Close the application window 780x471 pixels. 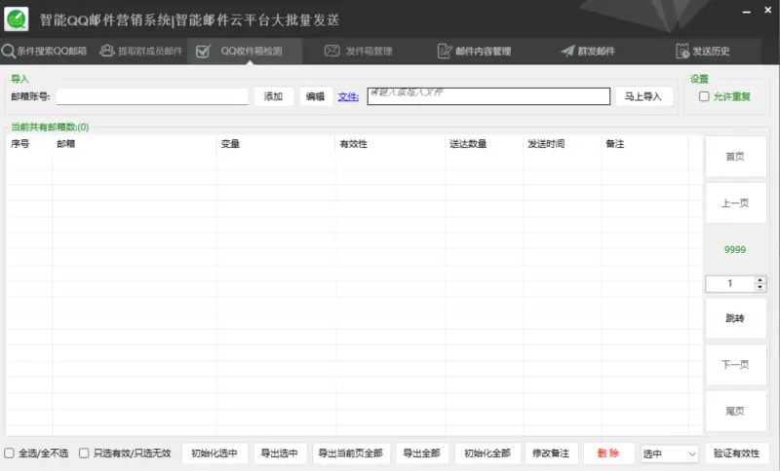point(768,11)
